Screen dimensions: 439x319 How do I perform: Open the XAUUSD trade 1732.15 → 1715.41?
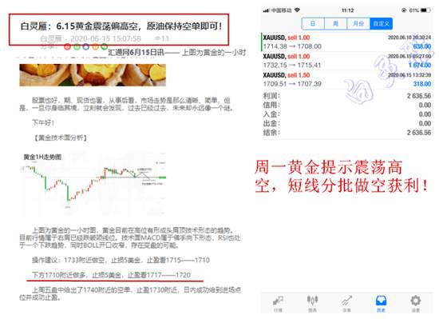(347, 61)
